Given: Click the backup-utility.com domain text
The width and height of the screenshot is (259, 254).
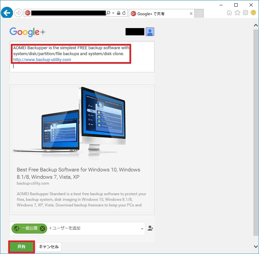Looking at the screenshot, I should tap(33, 183).
